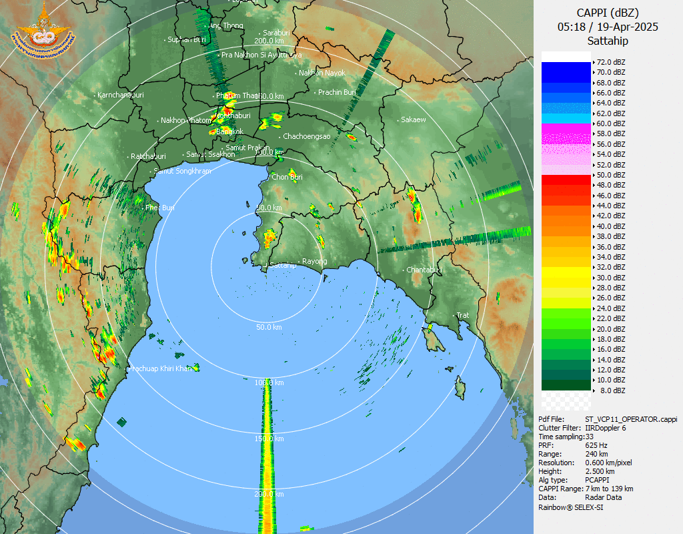
Task: Select the "66.0 dBZ" legend label
Action: (x=611, y=93)
